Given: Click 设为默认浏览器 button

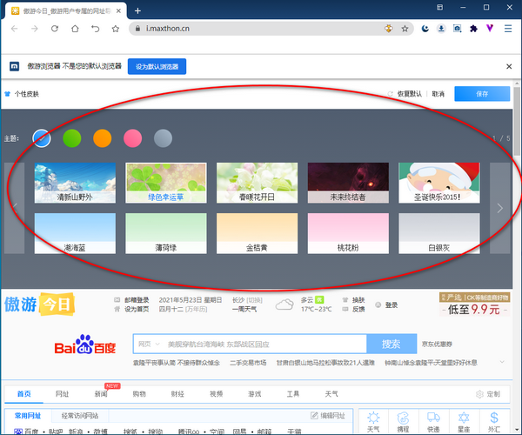Looking at the screenshot, I should pos(157,66).
